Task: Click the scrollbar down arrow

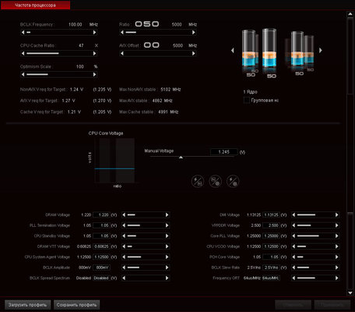Action: pos(350,293)
